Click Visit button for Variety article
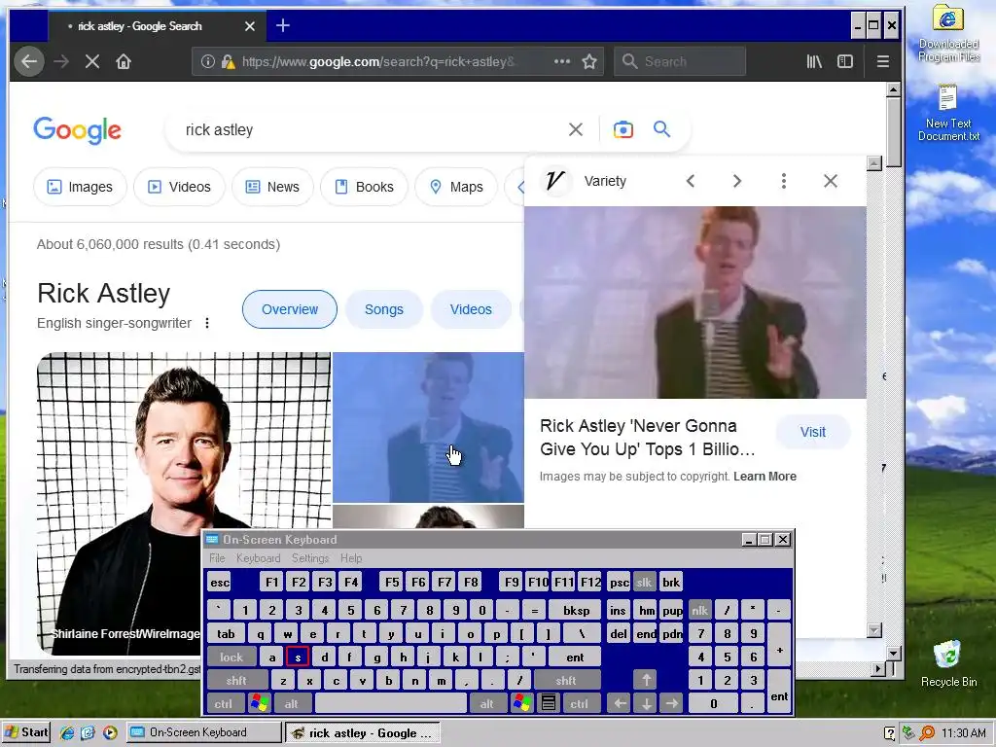996x747 pixels. [812, 432]
